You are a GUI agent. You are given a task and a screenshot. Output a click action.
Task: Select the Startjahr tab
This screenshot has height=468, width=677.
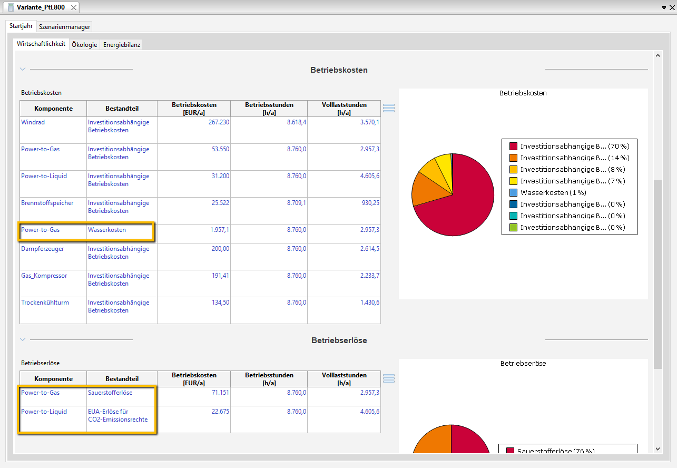21,26
